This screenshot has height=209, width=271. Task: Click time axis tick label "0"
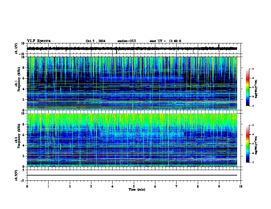27,186
